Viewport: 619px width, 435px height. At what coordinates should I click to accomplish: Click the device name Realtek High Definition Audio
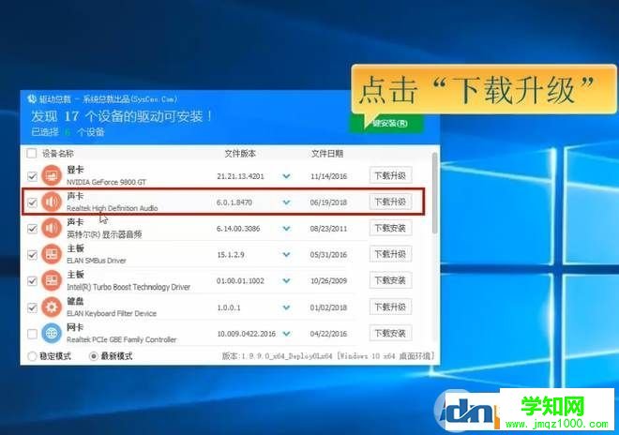tap(113, 208)
